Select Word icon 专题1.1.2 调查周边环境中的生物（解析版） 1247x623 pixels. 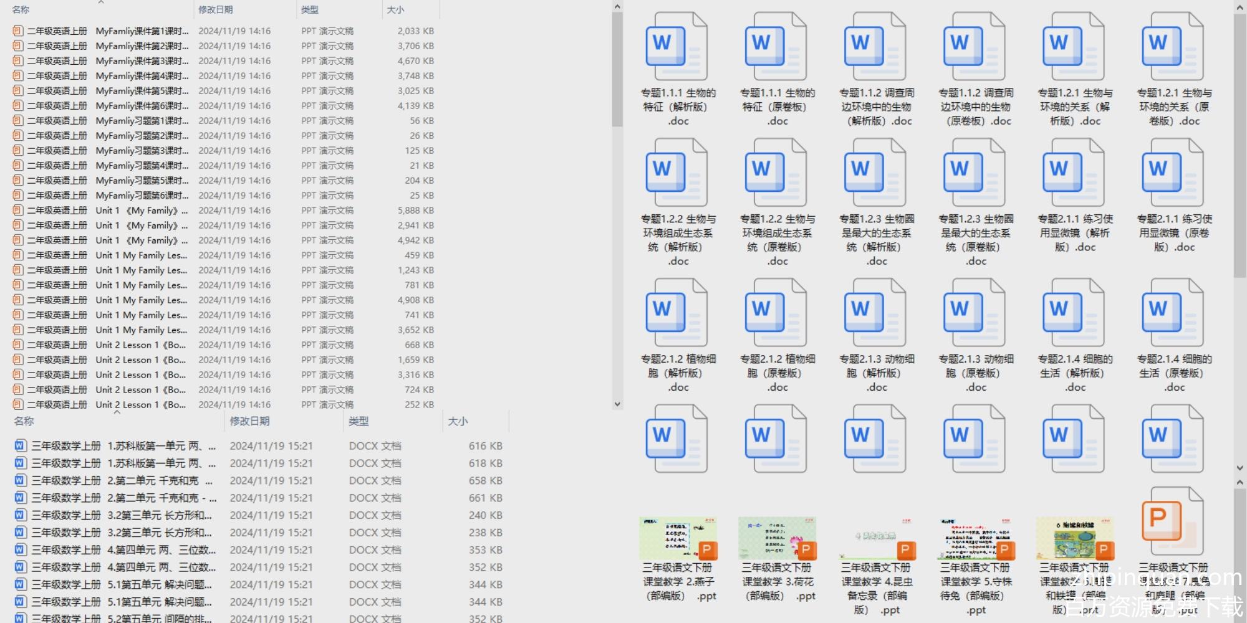click(x=875, y=47)
